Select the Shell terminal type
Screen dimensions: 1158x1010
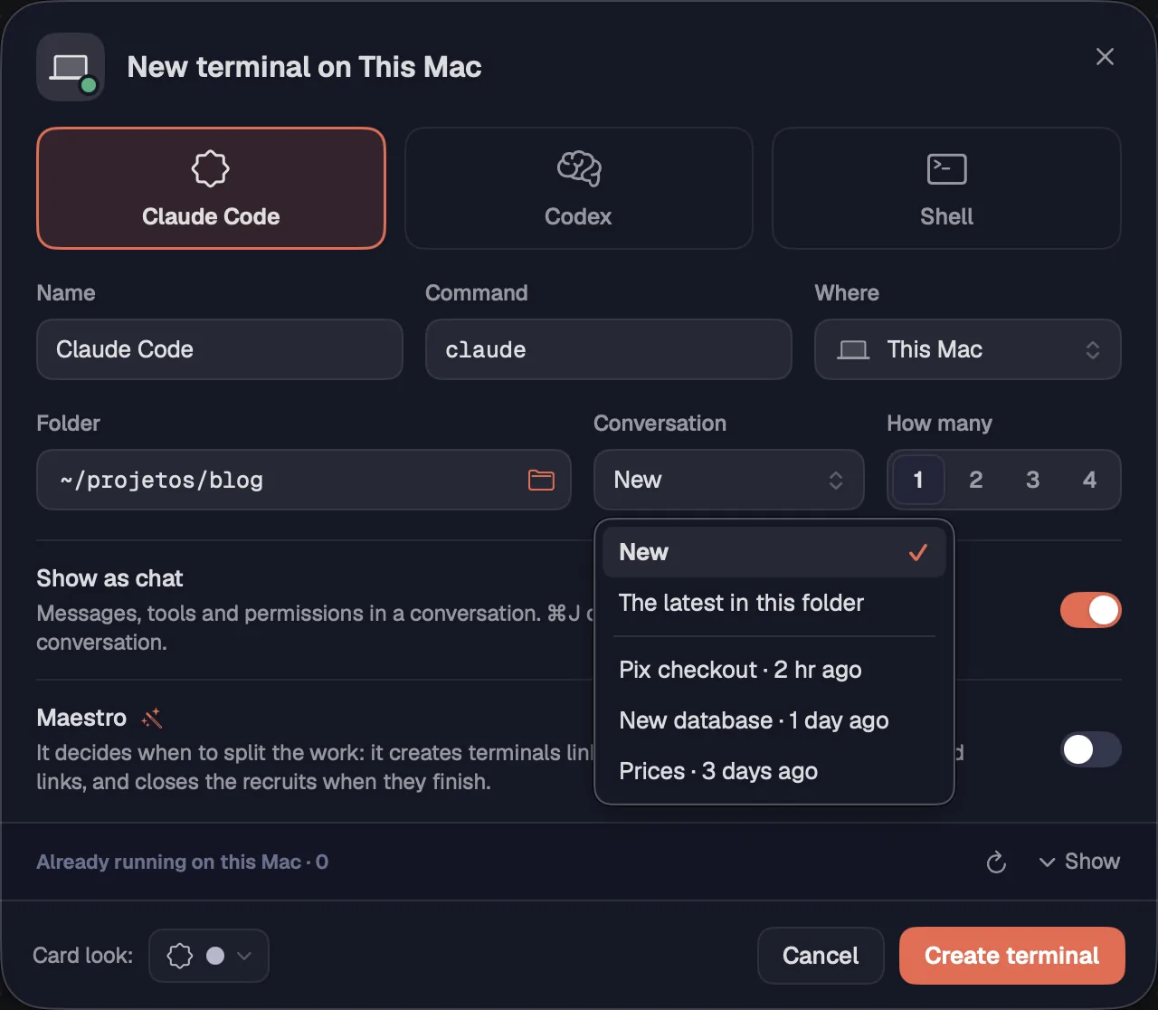click(946, 188)
